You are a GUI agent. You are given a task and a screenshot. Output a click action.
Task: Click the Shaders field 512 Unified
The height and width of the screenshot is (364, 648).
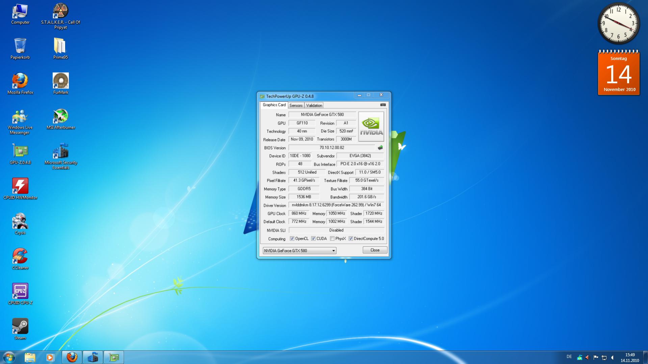[x=307, y=172]
